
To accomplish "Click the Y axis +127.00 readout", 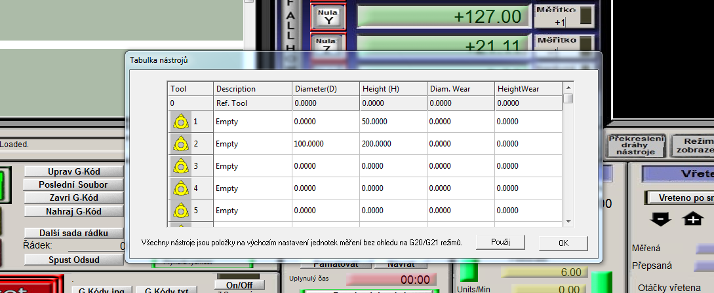I will pyautogui.click(x=443, y=16).
